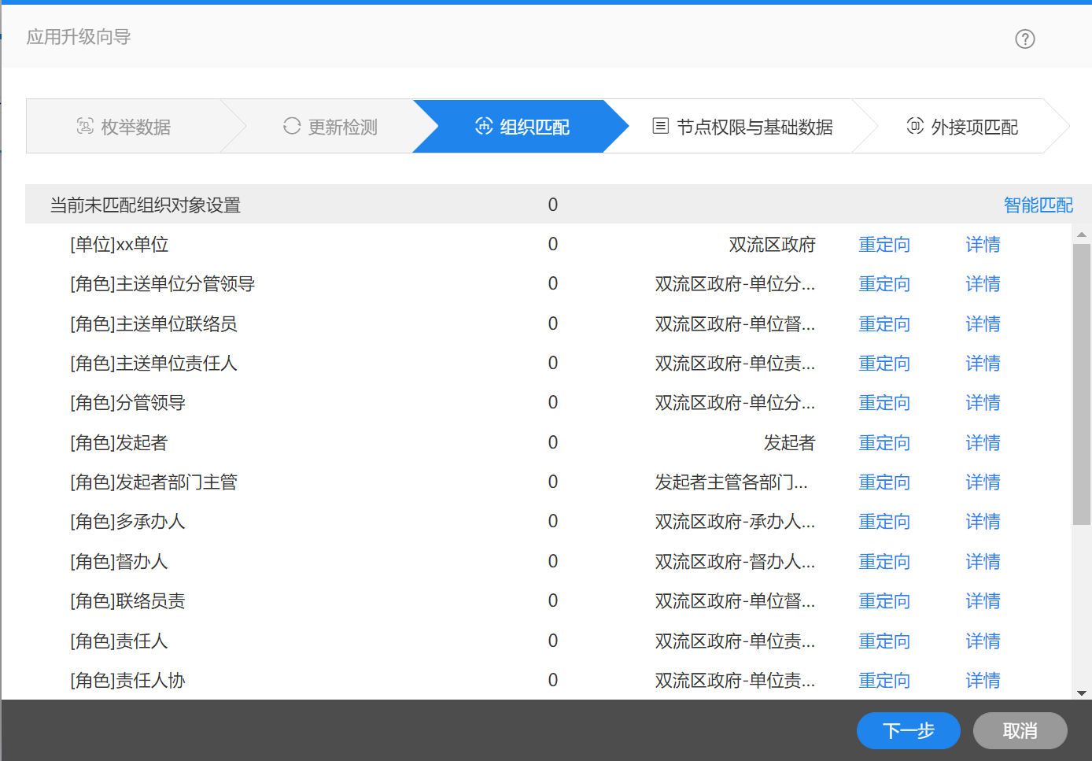
Task: Click the 外接项匹配 step icon
Action: pyautogui.click(x=915, y=126)
